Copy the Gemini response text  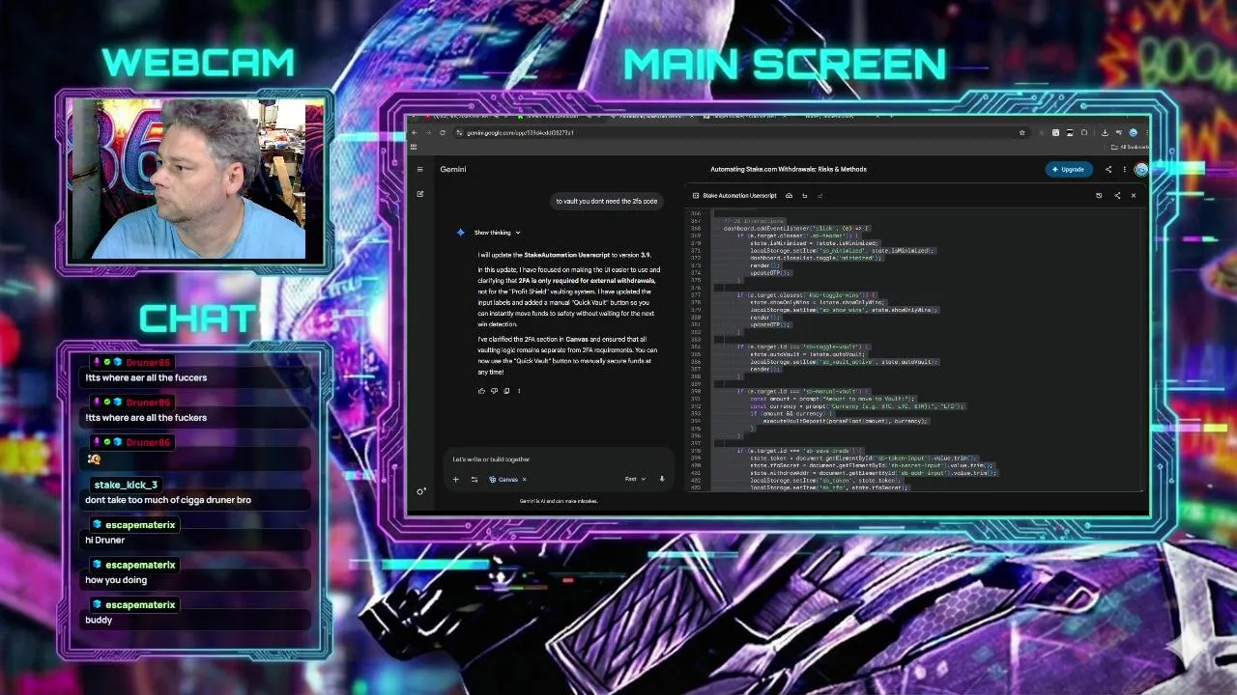[506, 391]
